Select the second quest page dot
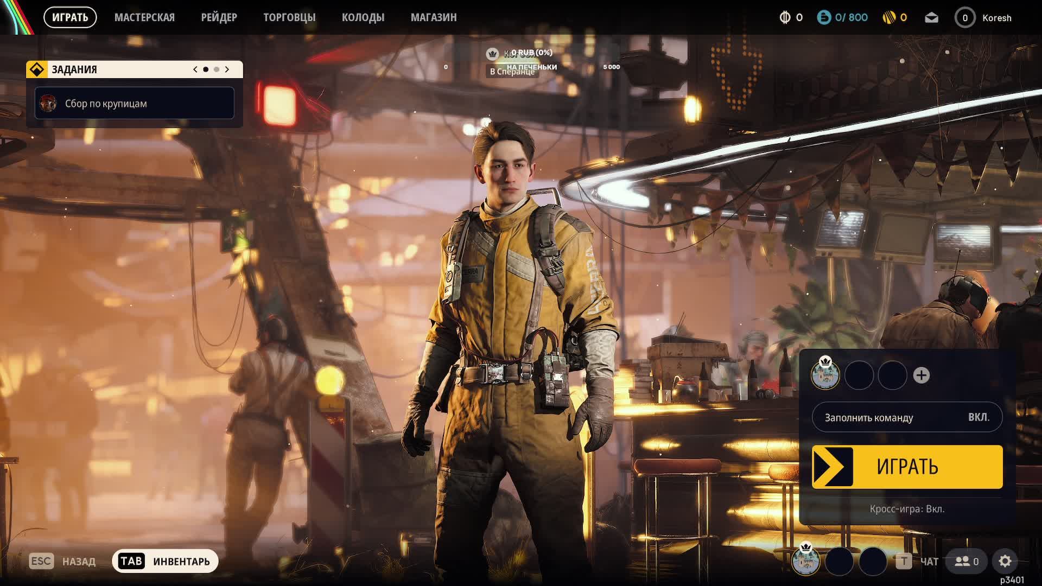1042x586 pixels. [217, 69]
